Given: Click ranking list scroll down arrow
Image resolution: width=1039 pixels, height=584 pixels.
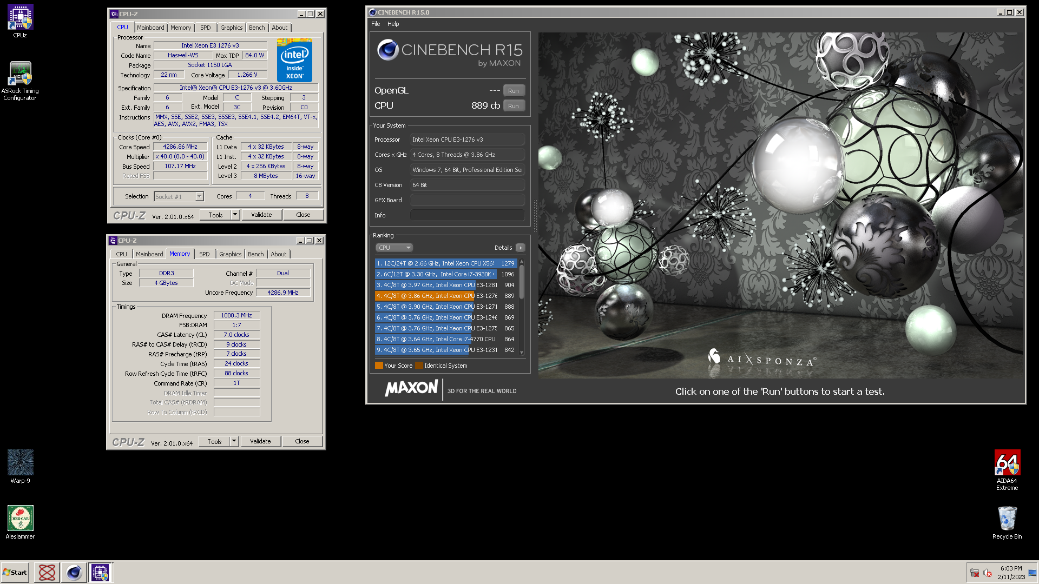Looking at the screenshot, I should click(522, 353).
